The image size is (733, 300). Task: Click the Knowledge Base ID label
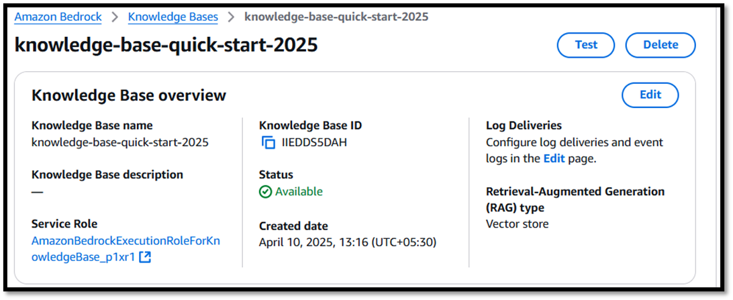point(310,126)
